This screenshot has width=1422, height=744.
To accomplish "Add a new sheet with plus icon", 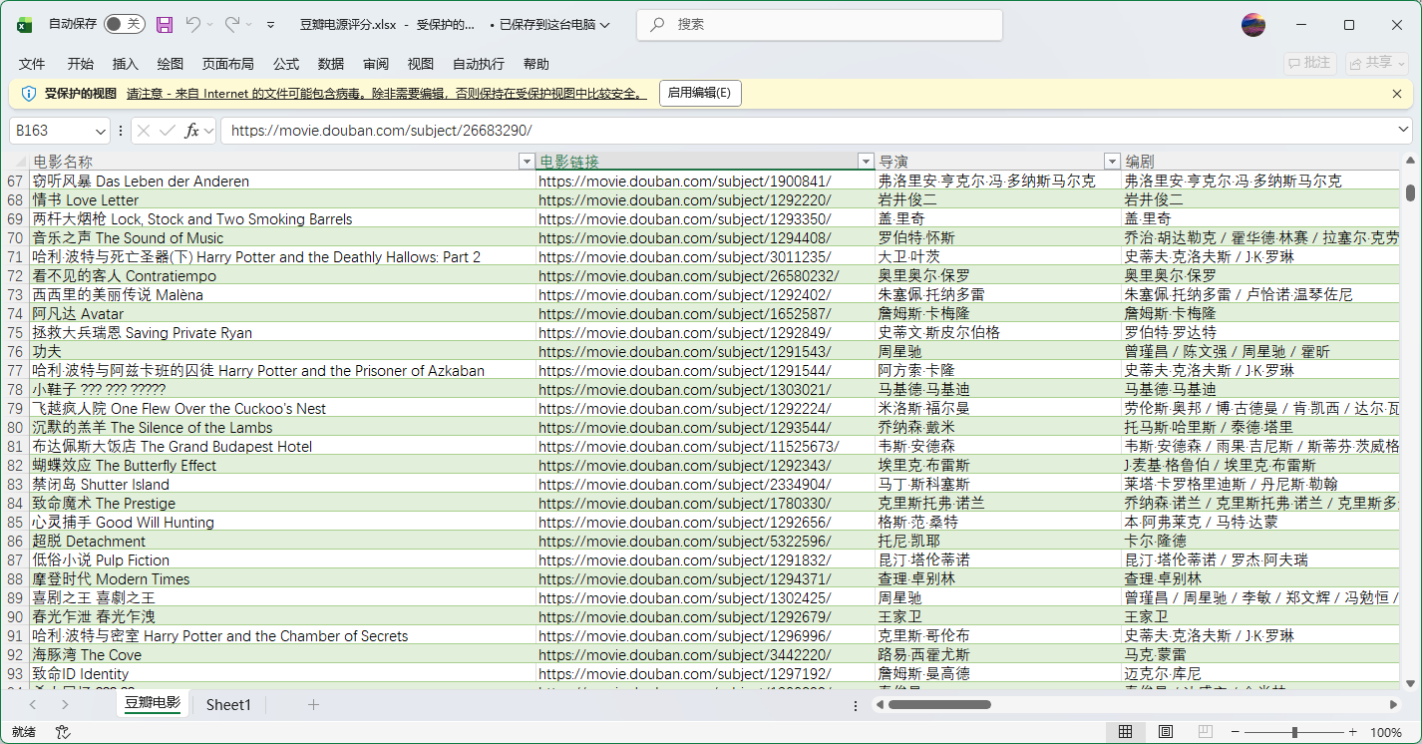I will pyautogui.click(x=313, y=705).
